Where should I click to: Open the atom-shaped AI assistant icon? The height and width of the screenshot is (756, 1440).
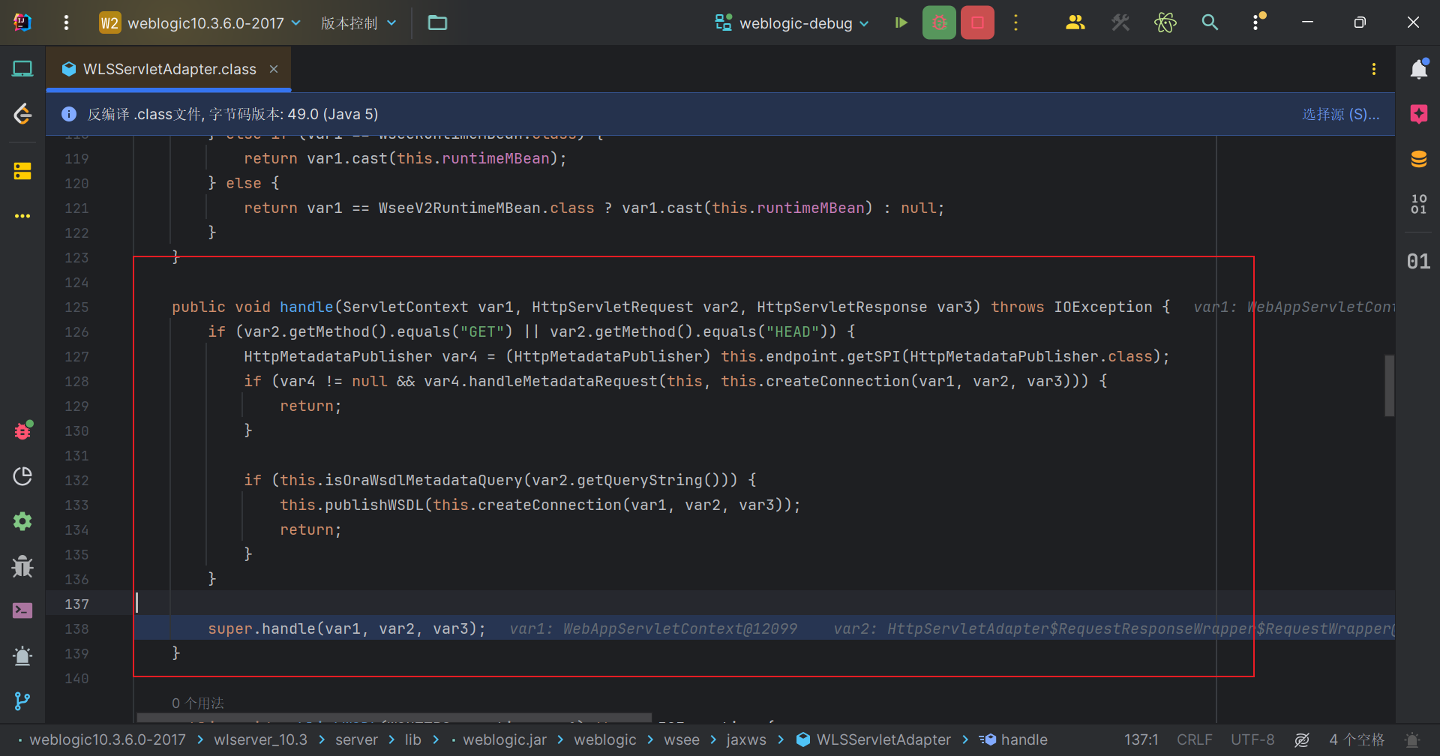[1165, 22]
